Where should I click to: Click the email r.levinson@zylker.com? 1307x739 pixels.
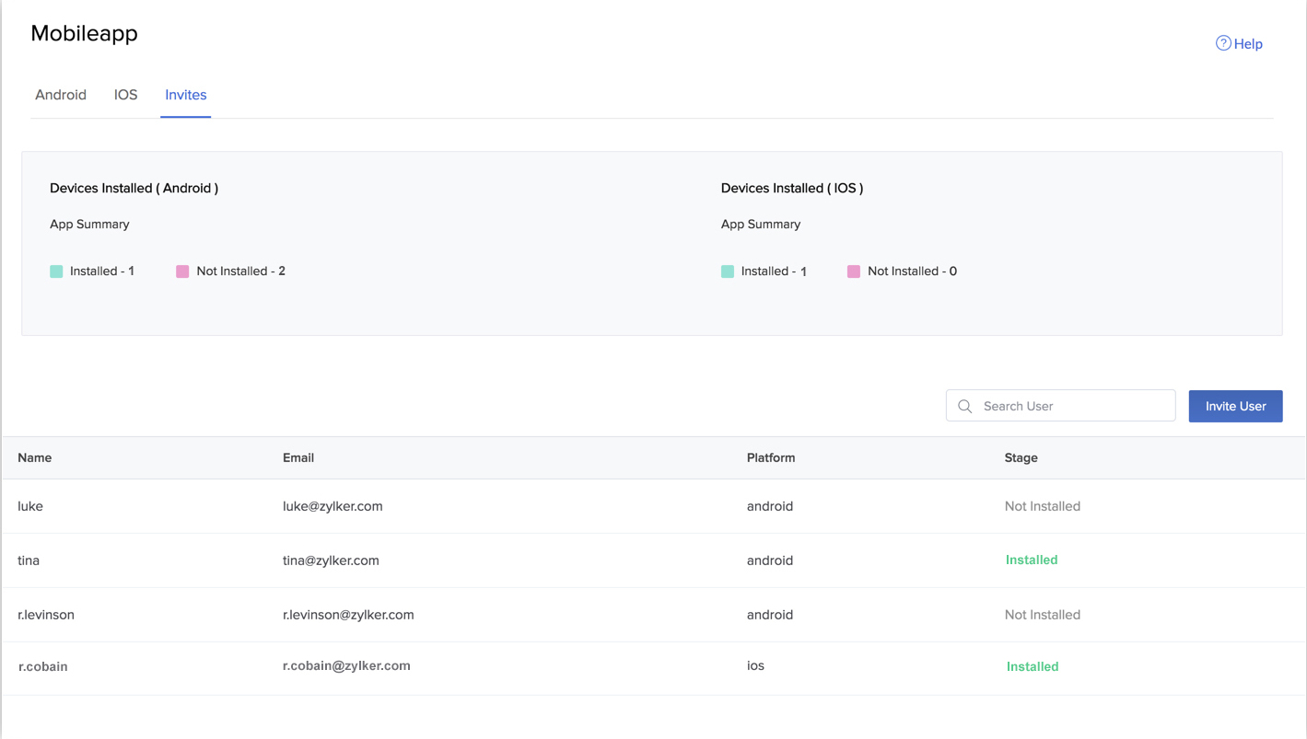[348, 614]
